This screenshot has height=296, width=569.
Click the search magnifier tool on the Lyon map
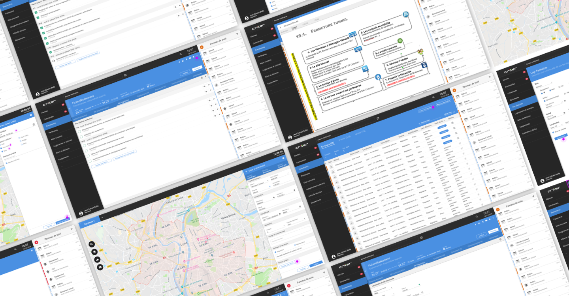pyautogui.click(x=92, y=244)
